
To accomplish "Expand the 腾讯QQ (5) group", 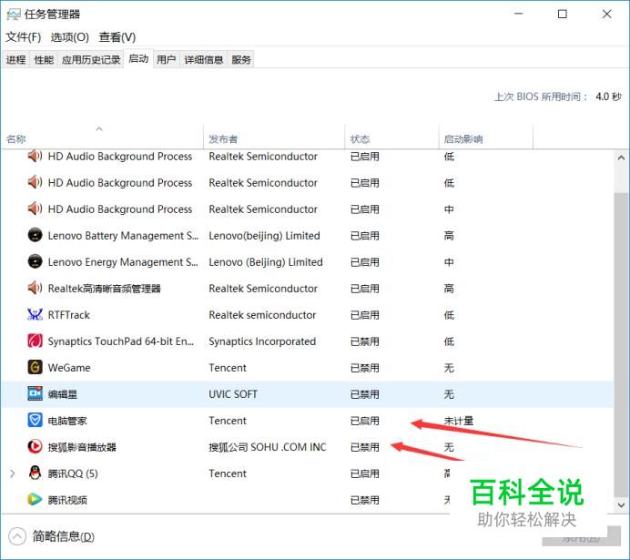I will [13, 473].
